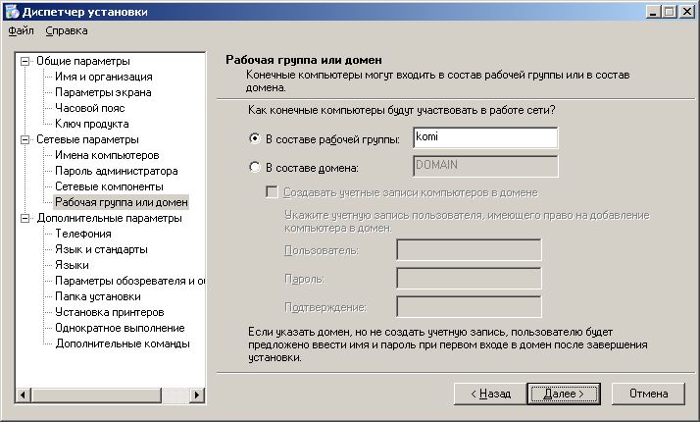Select Часовой пояс in the tree
This screenshot has width=700, height=422.
89,108
